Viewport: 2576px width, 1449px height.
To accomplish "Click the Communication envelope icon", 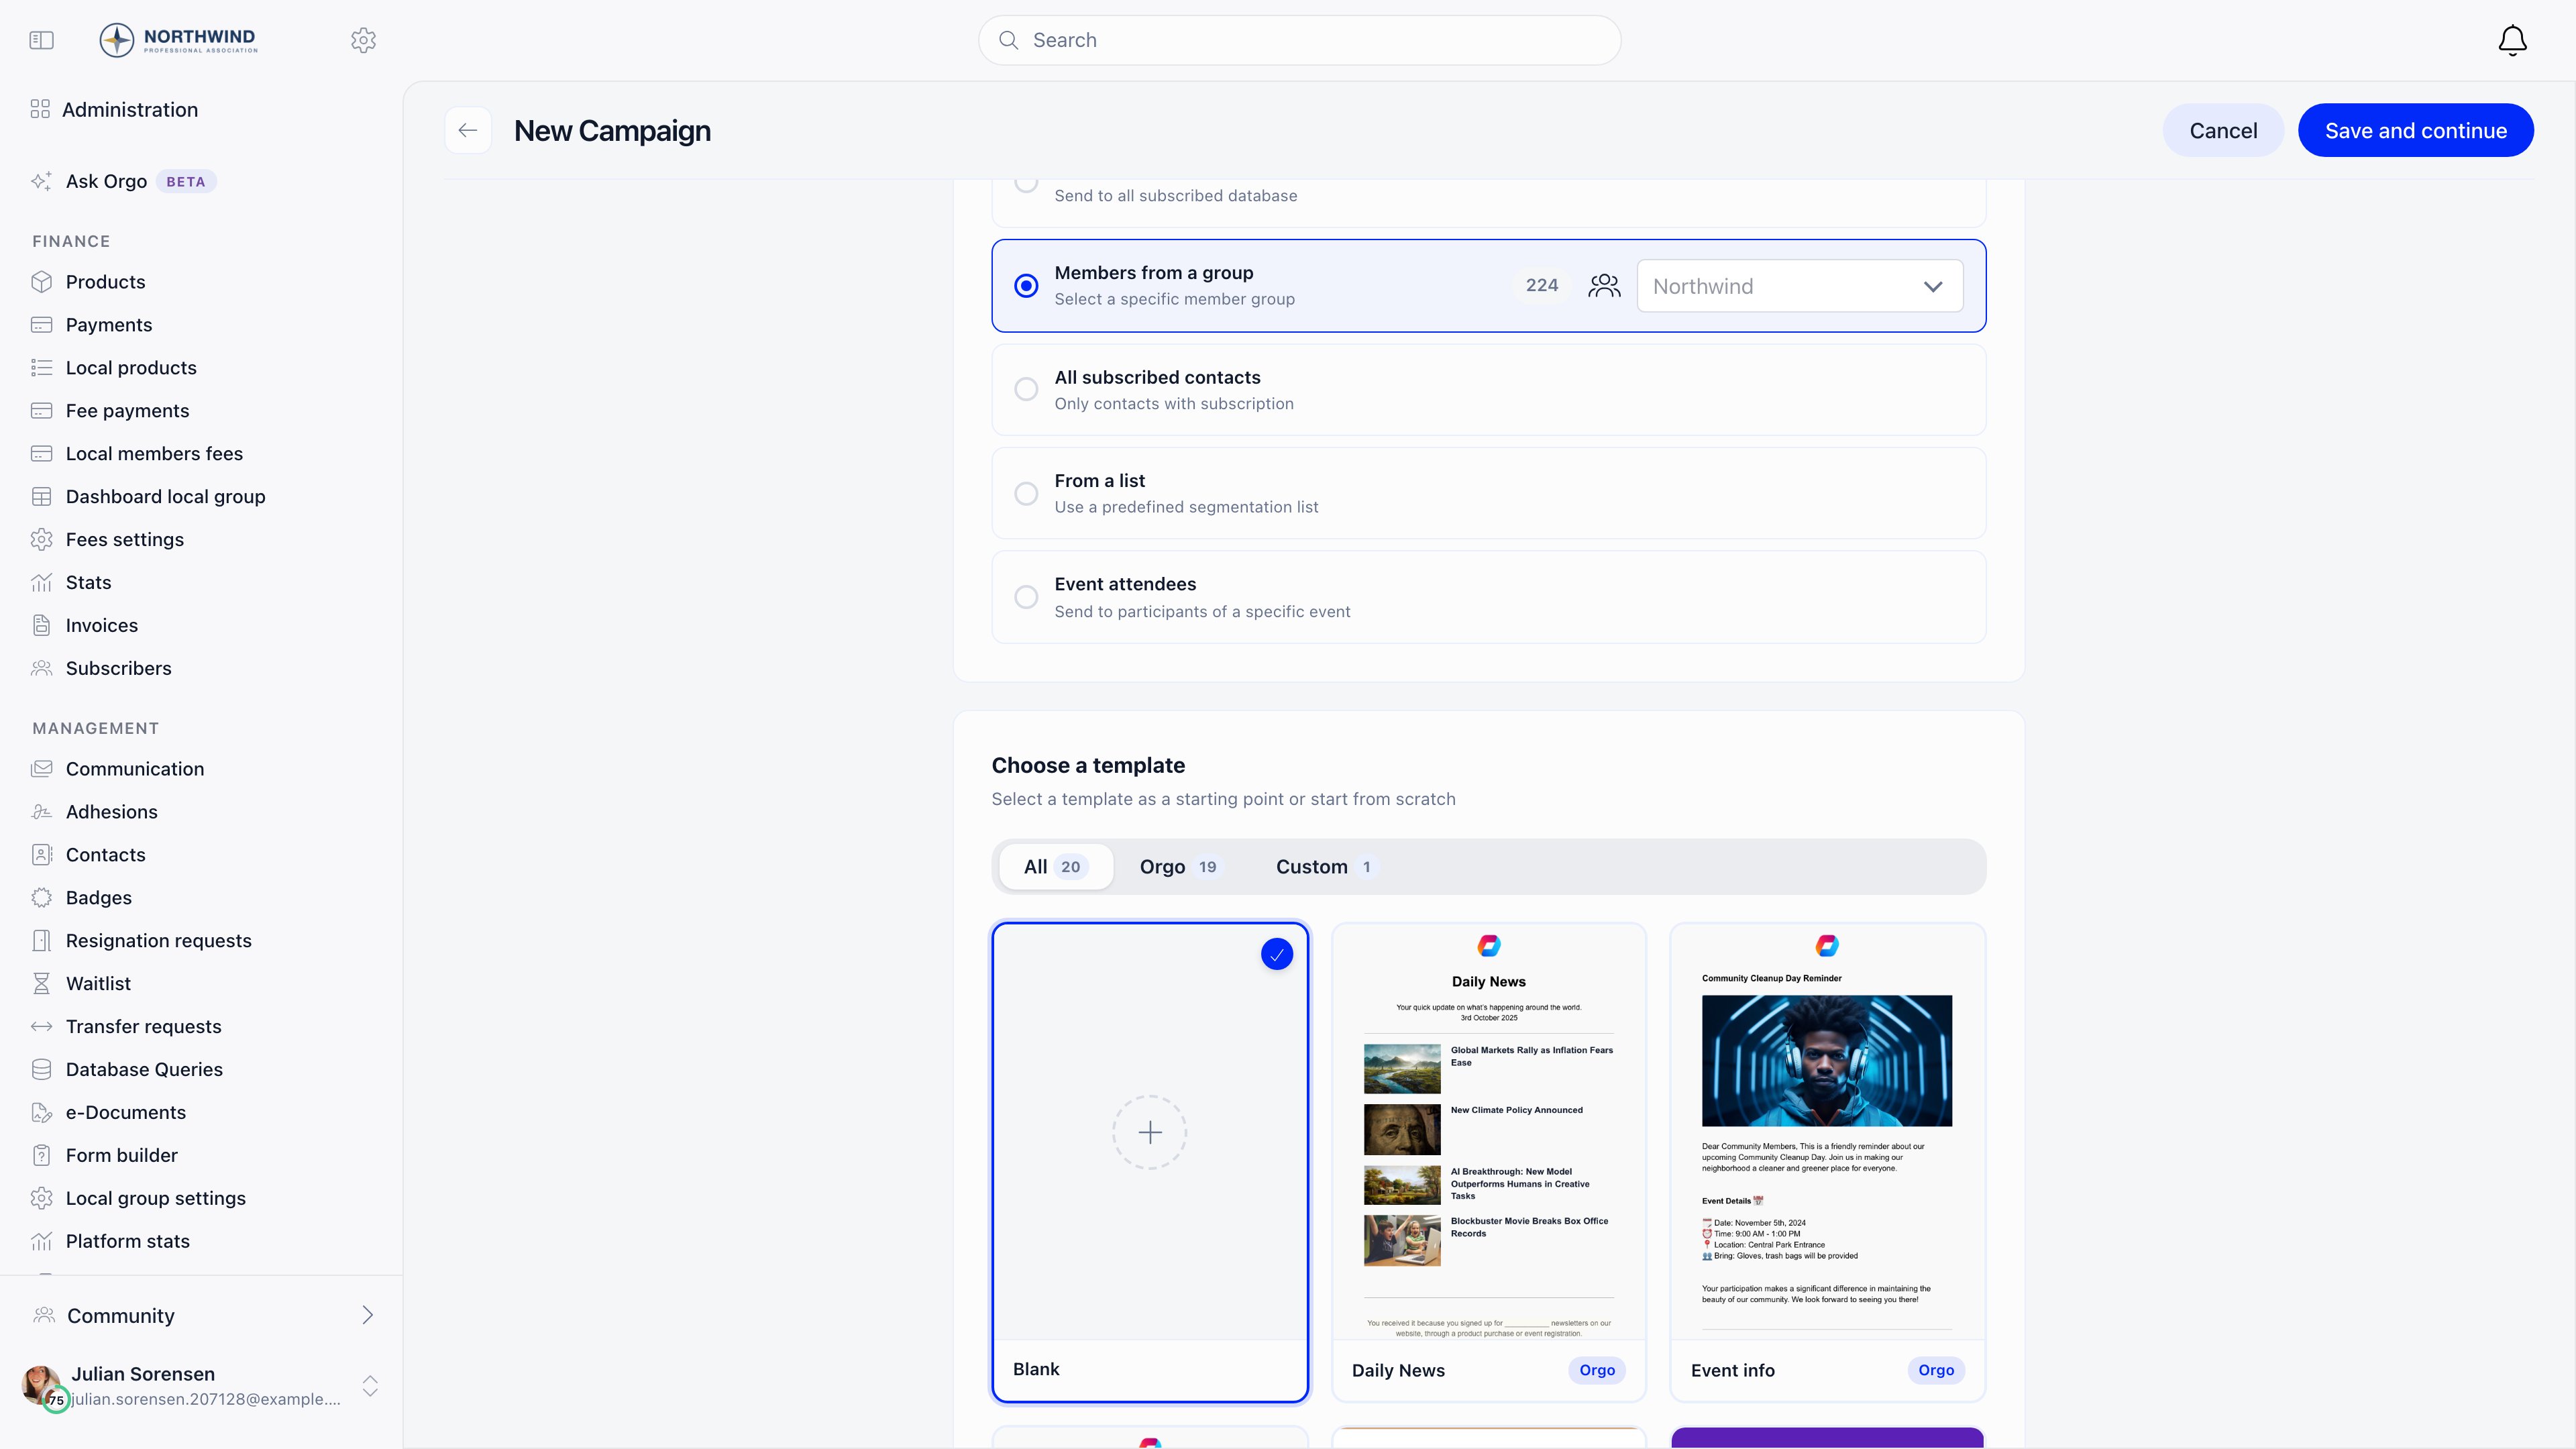I will [41, 769].
